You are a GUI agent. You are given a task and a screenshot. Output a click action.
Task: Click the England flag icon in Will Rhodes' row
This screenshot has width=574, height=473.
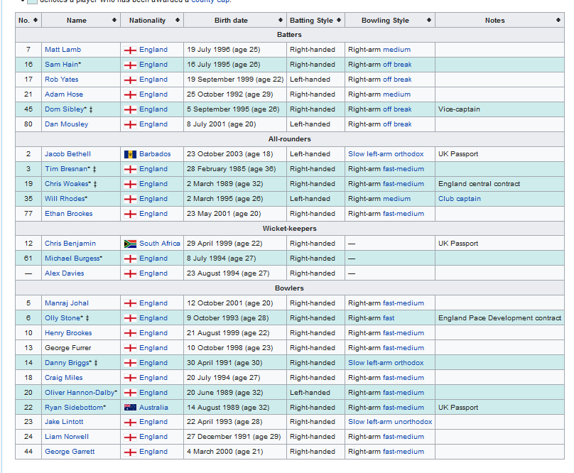coord(130,199)
